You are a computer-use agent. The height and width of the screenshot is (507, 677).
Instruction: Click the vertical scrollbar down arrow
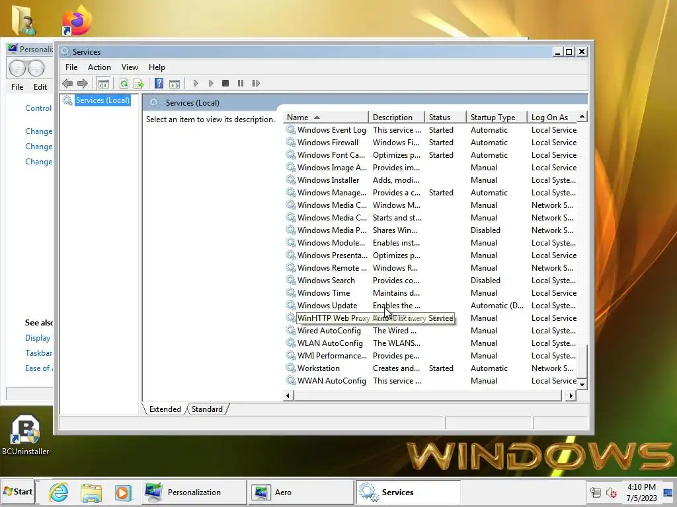(582, 385)
